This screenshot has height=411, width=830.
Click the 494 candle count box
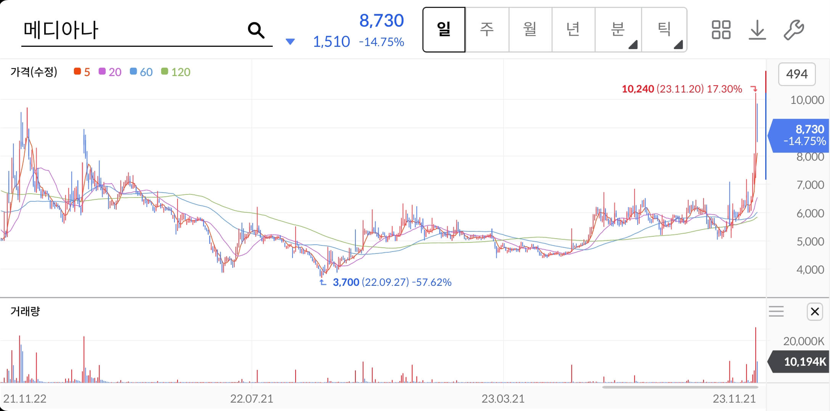click(796, 74)
